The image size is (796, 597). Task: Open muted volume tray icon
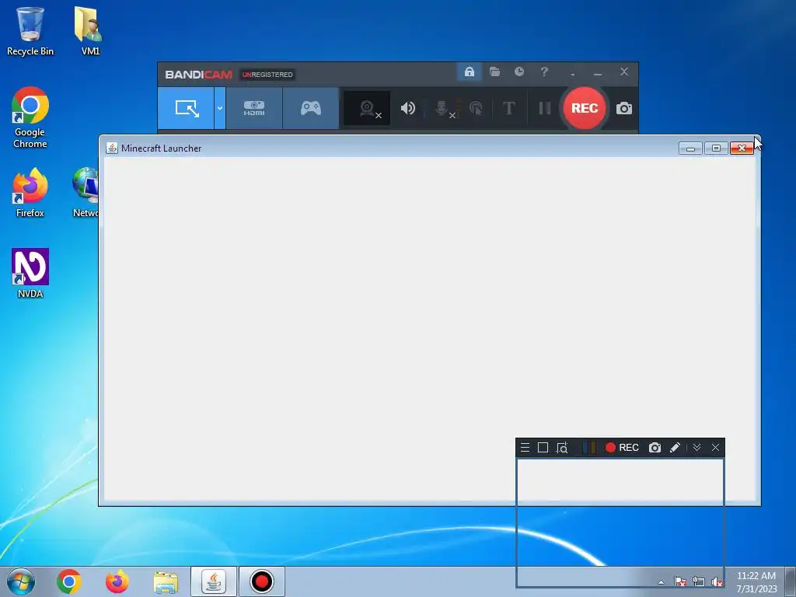tap(717, 581)
